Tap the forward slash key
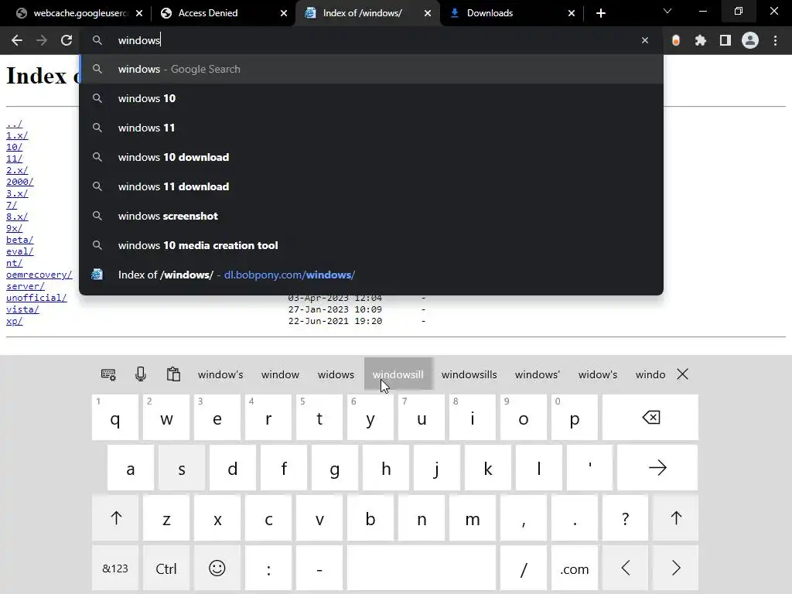 coord(524,568)
